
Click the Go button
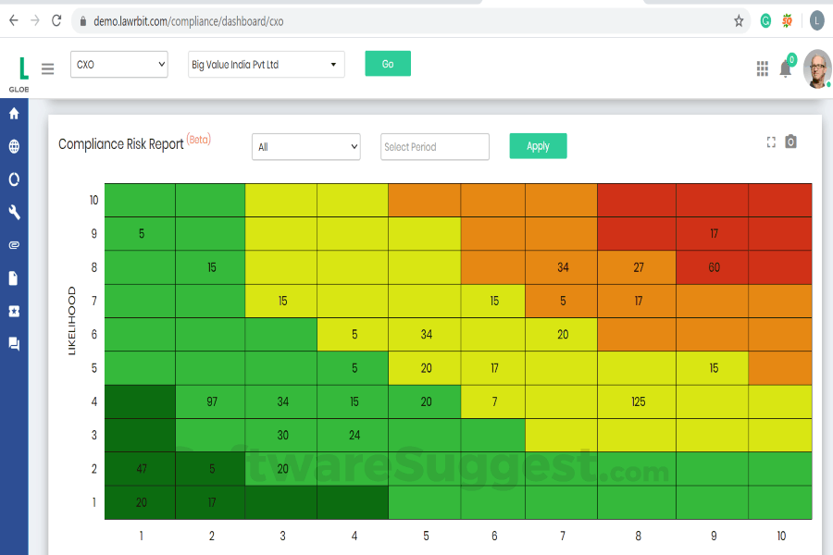(387, 64)
